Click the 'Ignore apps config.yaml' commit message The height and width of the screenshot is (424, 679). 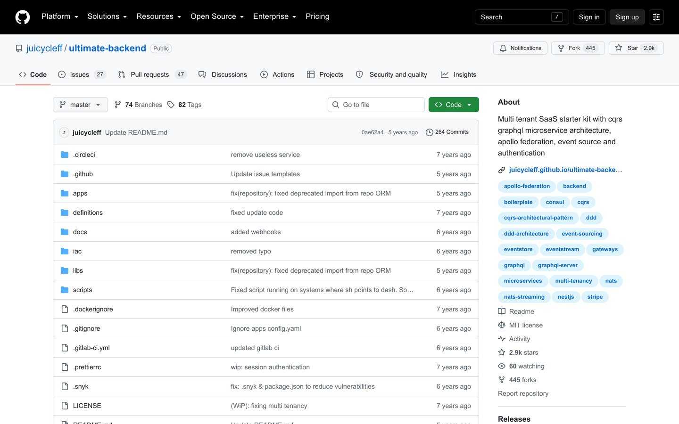point(266,328)
